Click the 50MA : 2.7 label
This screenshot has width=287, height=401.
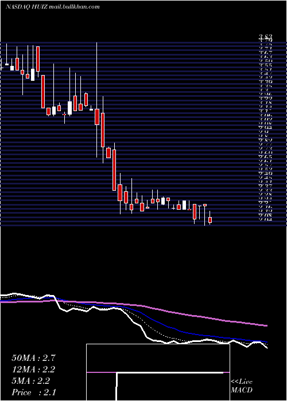pos(33,358)
